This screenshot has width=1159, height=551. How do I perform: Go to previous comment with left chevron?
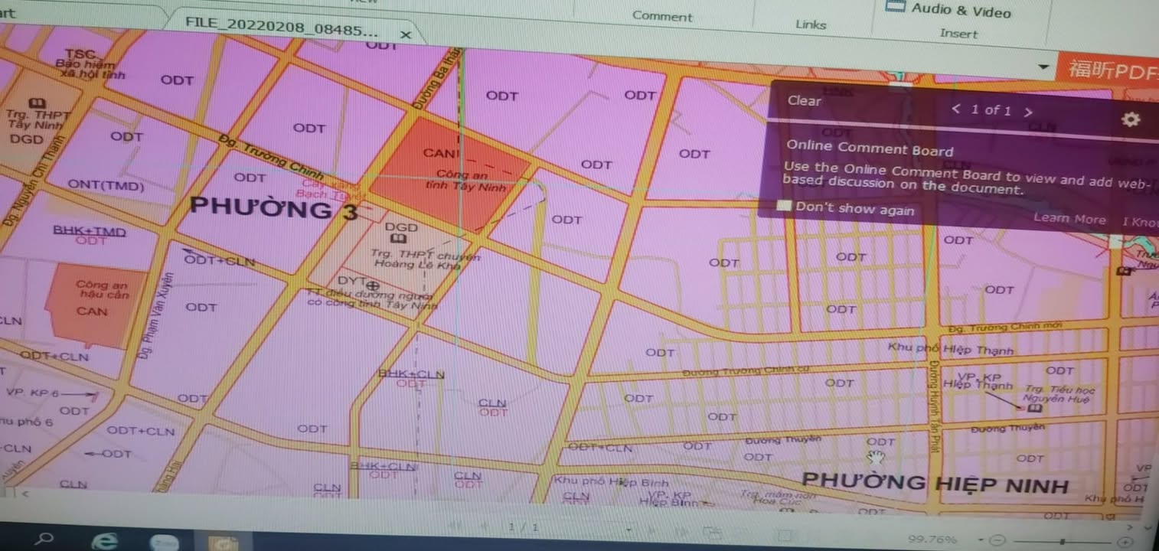tap(957, 109)
